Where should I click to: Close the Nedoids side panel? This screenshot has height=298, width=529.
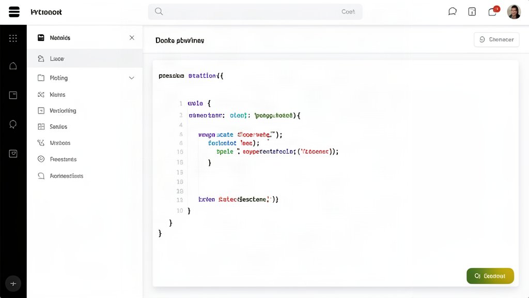pyautogui.click(x=132, y=37)
